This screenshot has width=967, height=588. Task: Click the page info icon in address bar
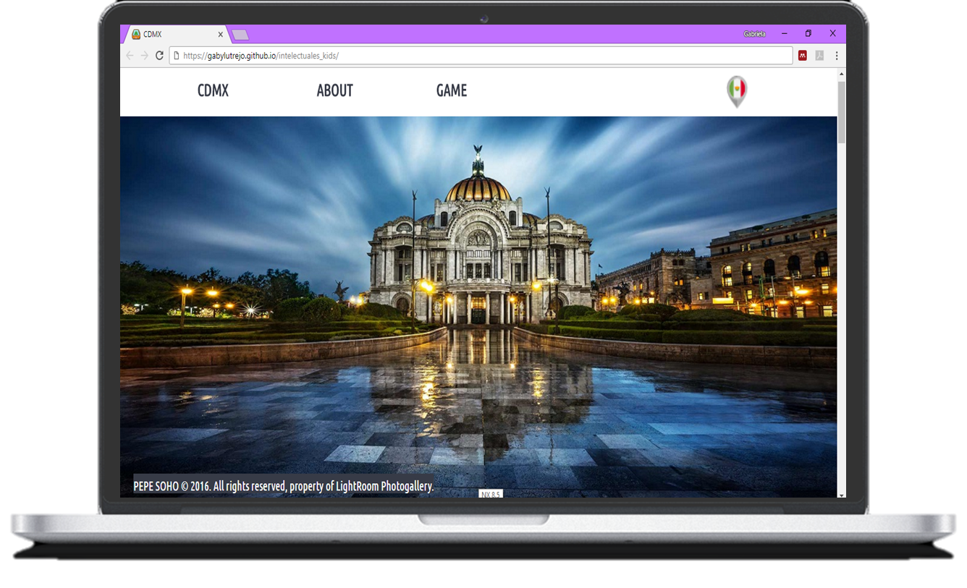176,56
